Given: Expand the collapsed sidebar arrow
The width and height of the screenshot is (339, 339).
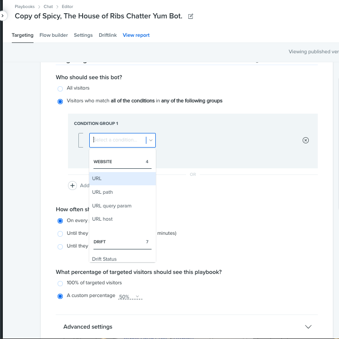Looking at the screenshot, I should (3, 16).
